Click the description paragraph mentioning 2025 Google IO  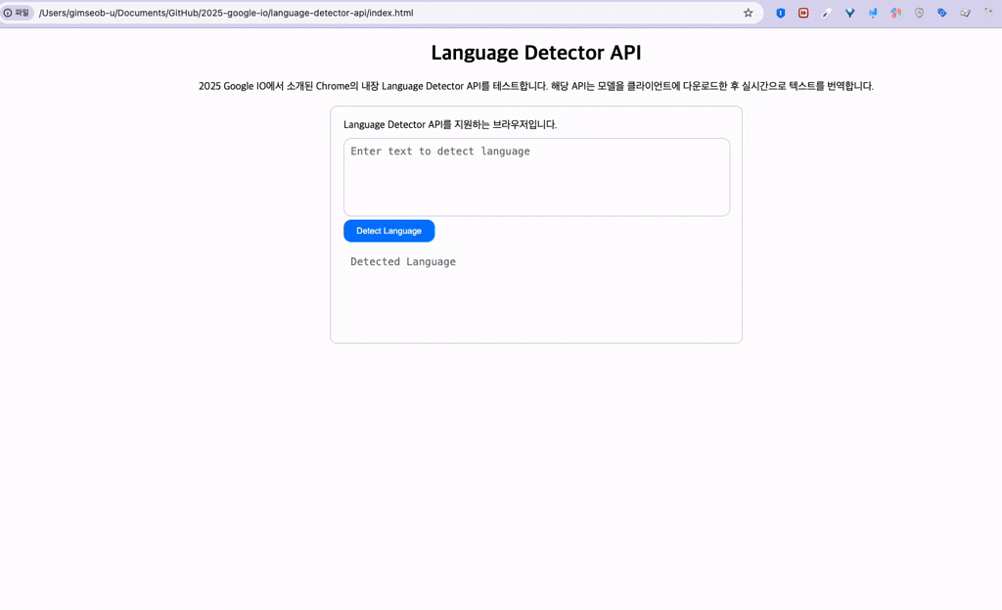point(536,86)
